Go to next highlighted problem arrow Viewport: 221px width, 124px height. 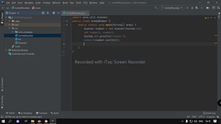215,18
